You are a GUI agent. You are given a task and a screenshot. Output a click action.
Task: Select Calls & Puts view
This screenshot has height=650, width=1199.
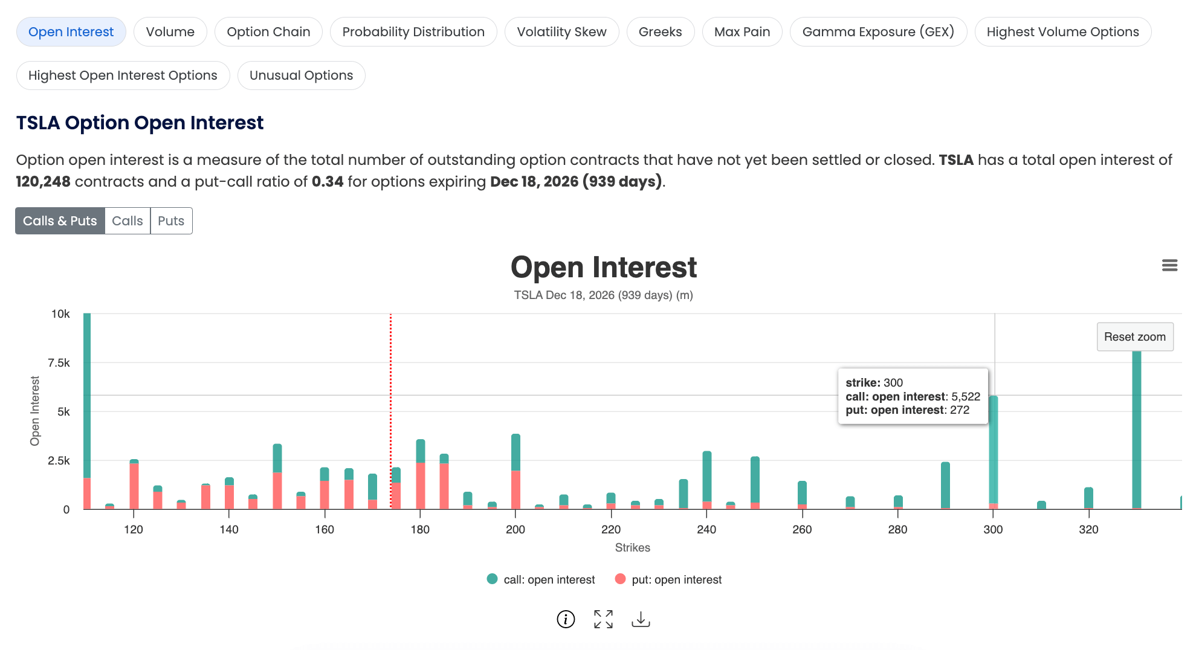(x=60, y=221)
